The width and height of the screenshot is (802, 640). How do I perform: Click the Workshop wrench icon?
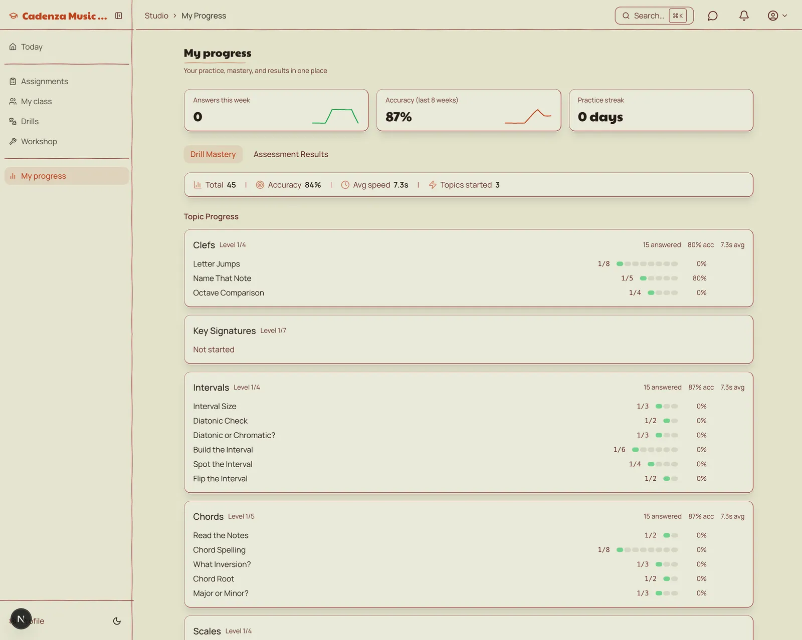click(x=13, y=141)
